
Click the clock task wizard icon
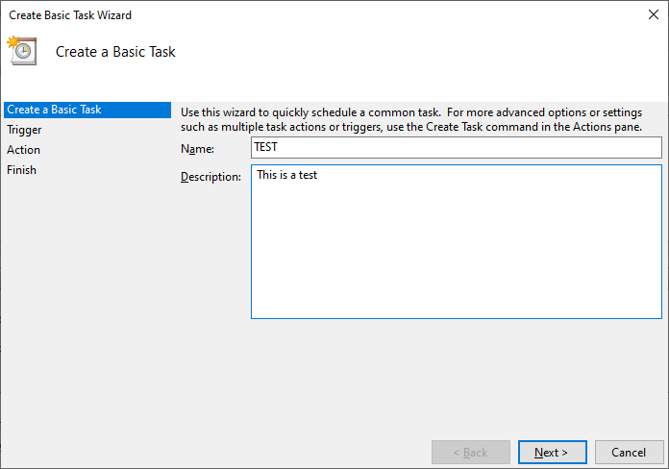(22, 50)
